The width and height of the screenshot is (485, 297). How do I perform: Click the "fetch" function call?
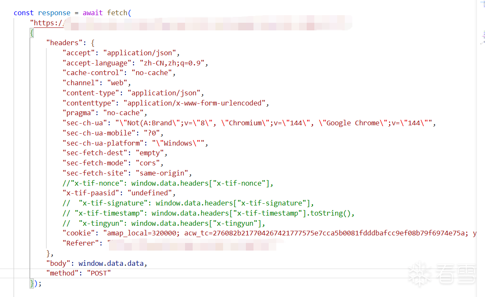(117, 13)
